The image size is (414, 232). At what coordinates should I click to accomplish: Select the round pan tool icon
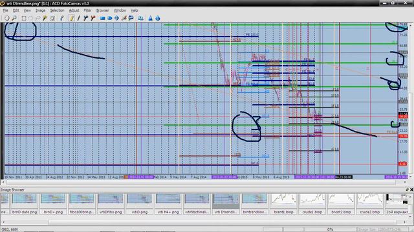tap(7, 18)
